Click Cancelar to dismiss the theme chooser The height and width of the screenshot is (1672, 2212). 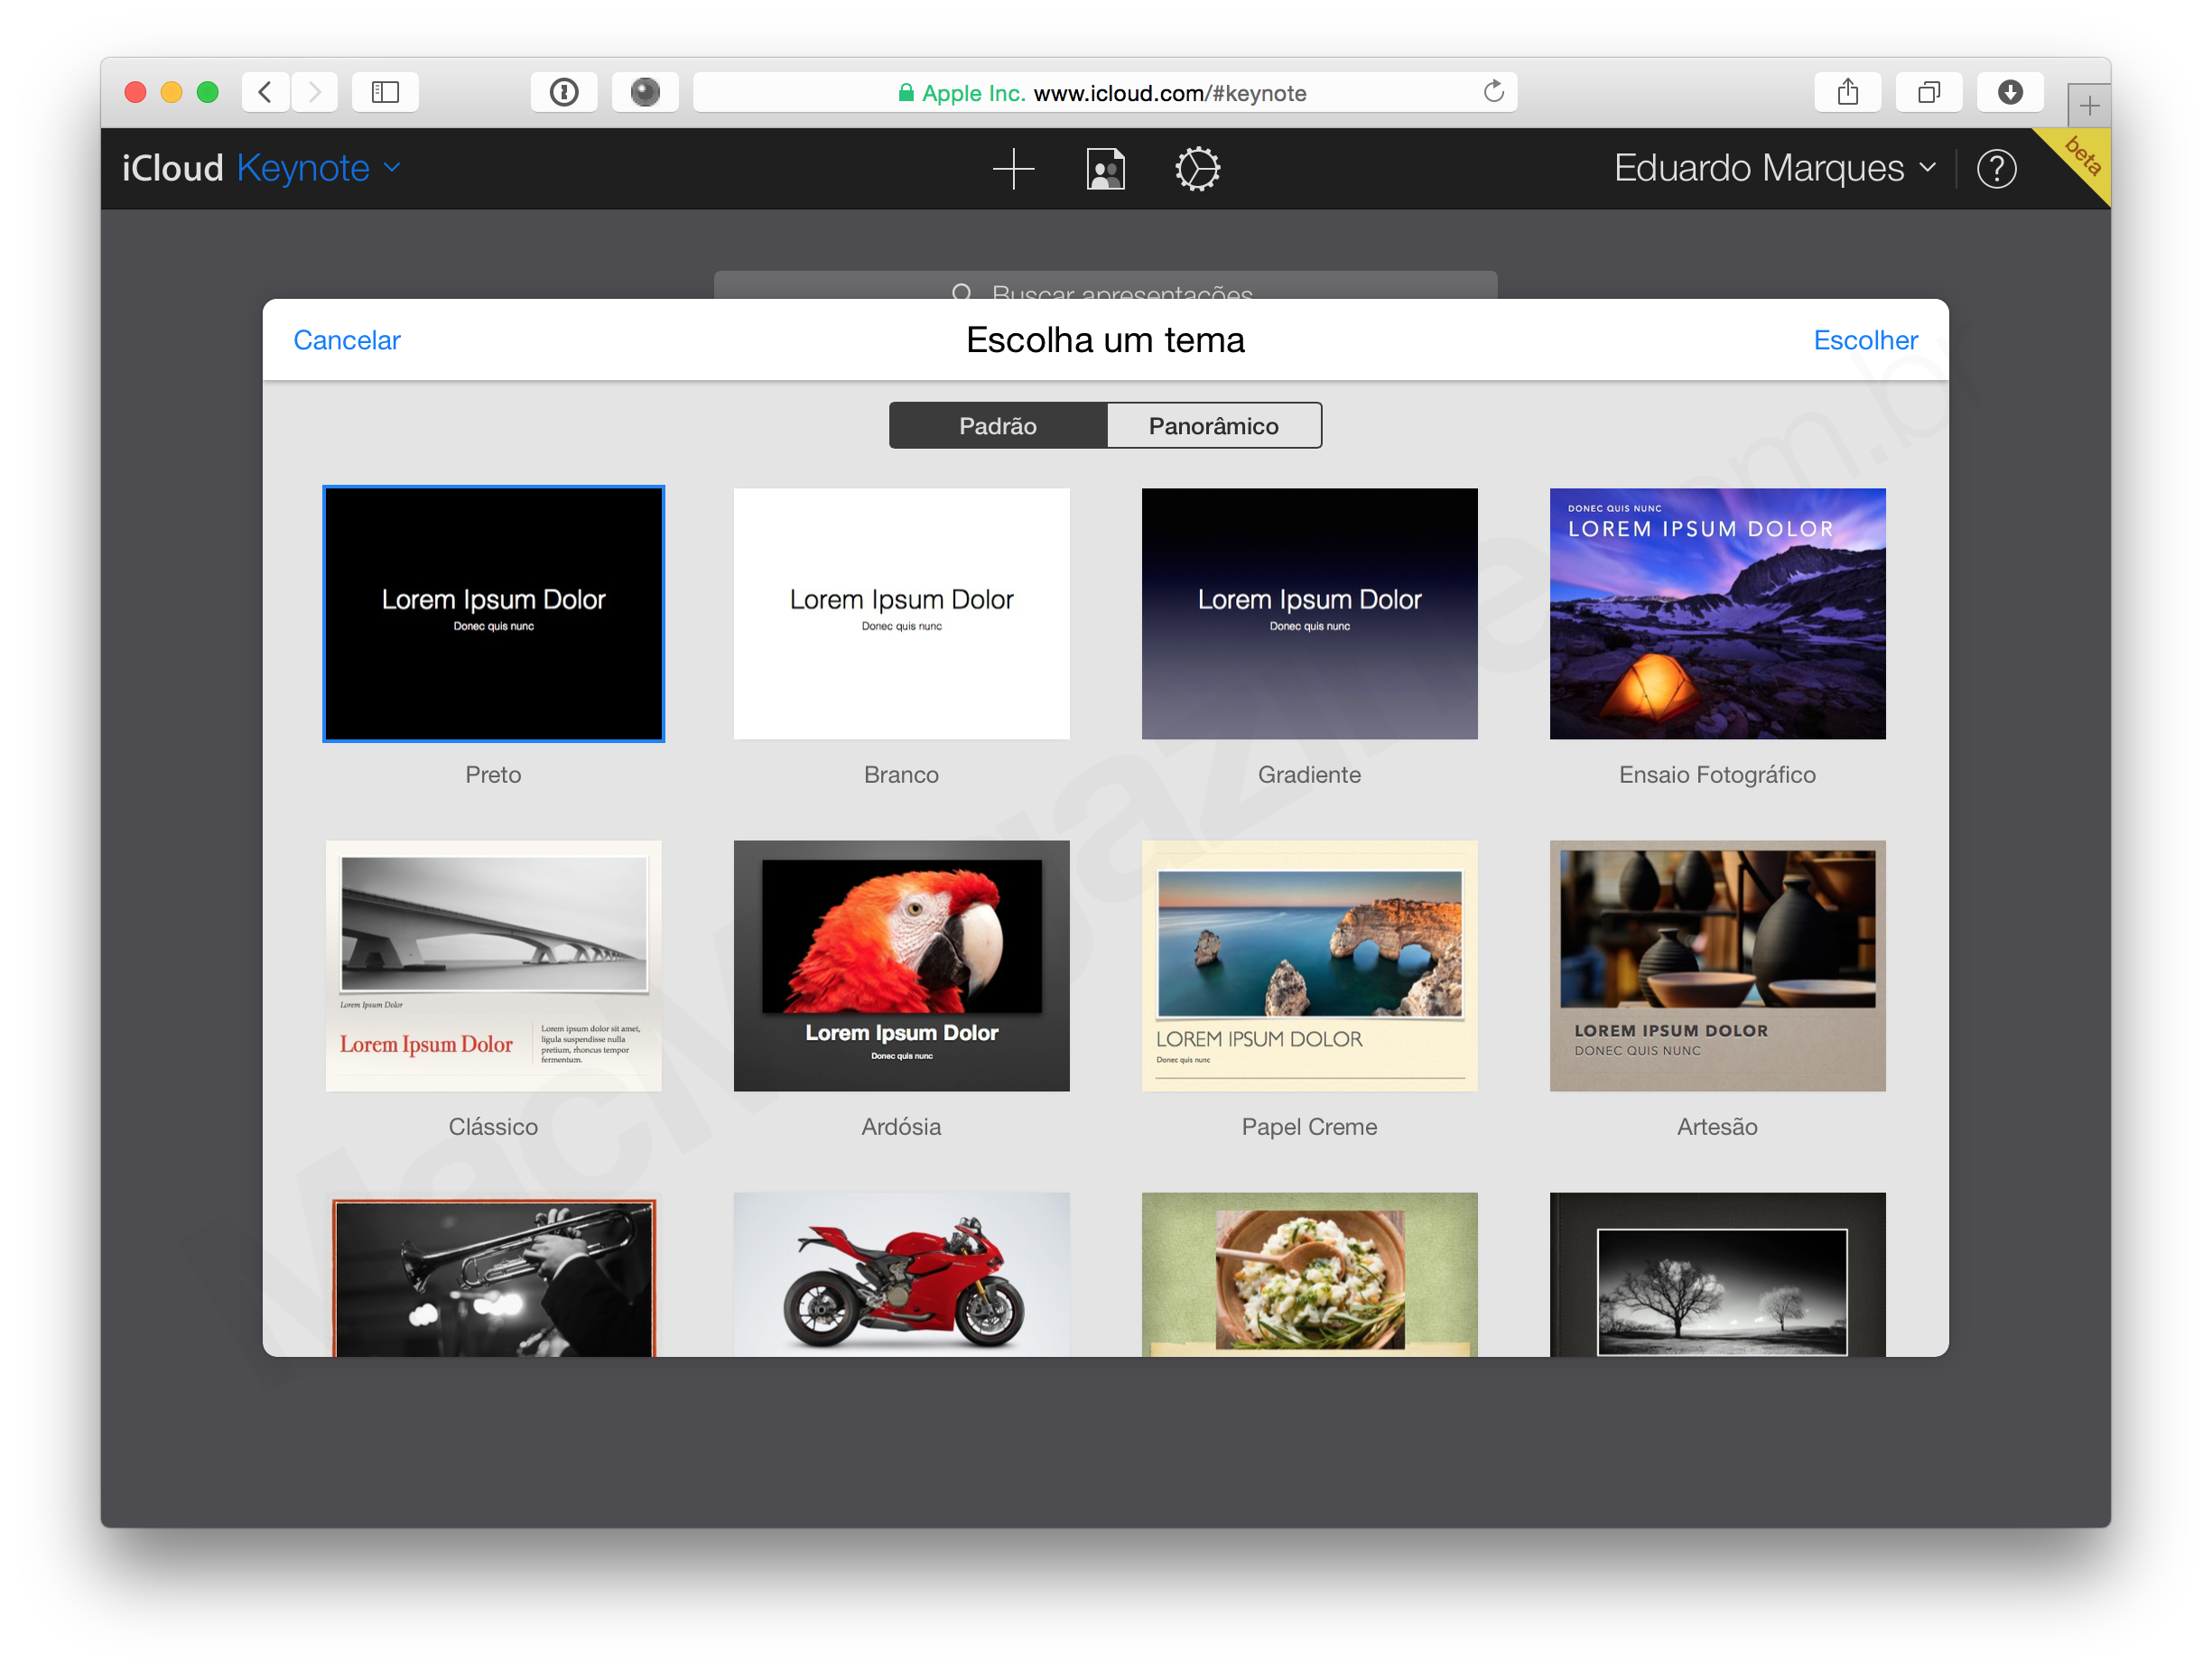(346, 340)
